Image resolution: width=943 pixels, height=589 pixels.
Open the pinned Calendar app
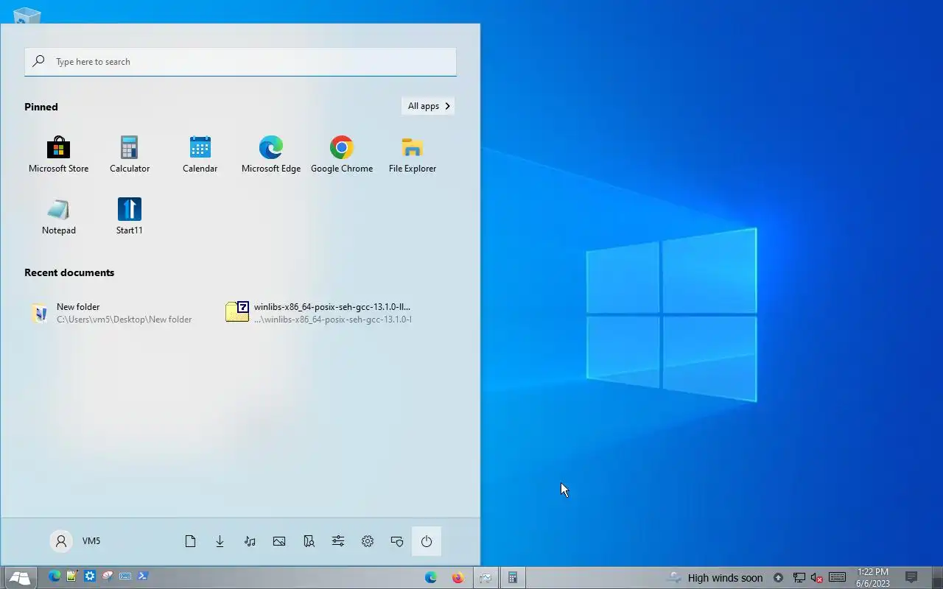click(x=200, y=155)
